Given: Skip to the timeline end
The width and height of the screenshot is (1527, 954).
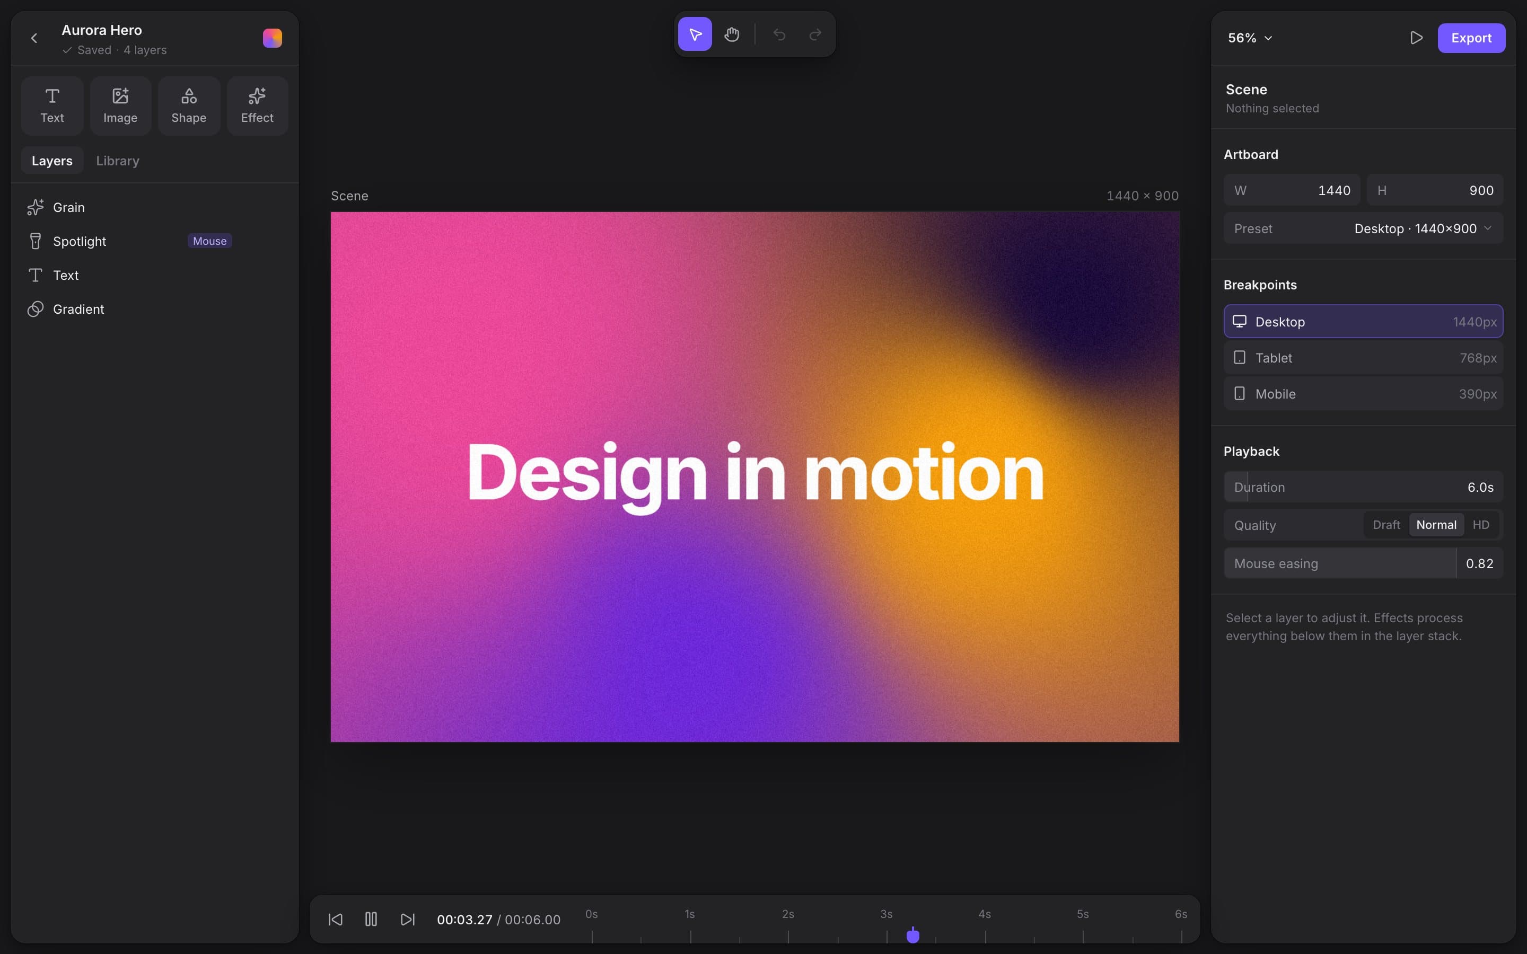Looking at the screenshot, I should (408, 920).
